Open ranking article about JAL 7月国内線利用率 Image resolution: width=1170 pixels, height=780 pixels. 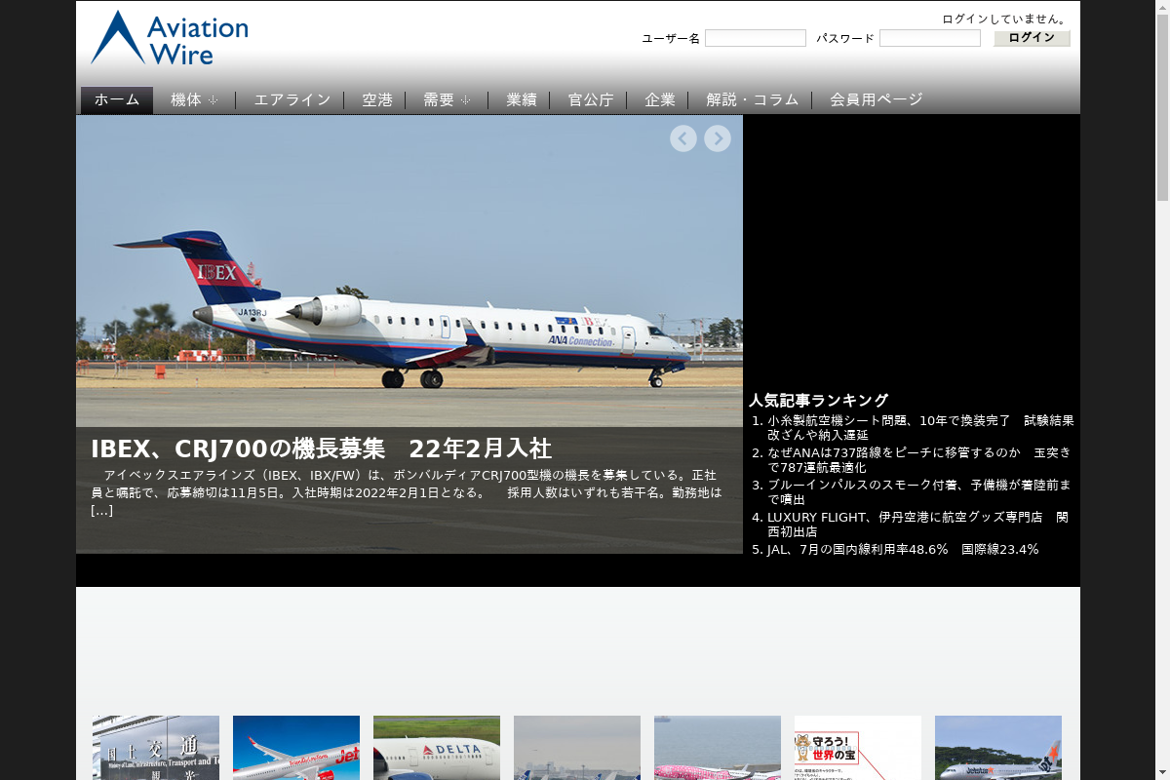click(x=903, y=550)
